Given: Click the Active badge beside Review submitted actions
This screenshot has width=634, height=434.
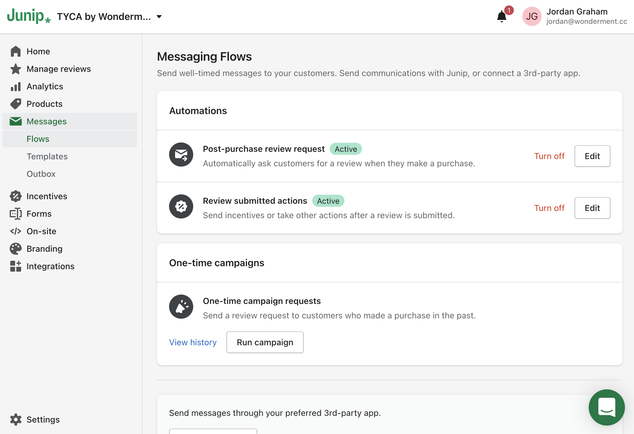Looking at the screenshot, I should (x=328, y=201).
